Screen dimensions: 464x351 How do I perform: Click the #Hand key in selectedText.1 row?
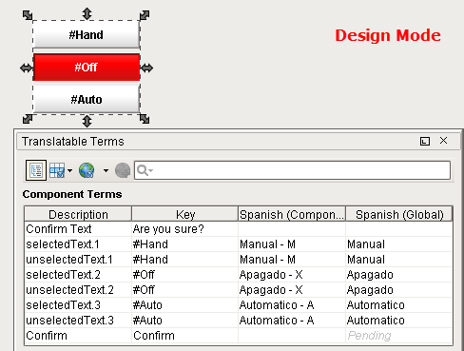(185, 244)
